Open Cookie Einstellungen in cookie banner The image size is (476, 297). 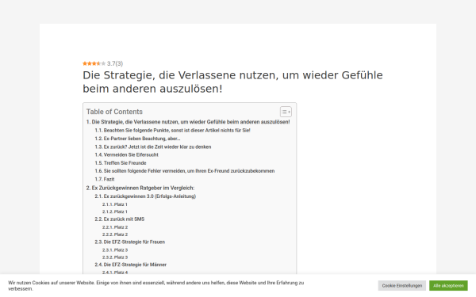(x=402, y=285)
